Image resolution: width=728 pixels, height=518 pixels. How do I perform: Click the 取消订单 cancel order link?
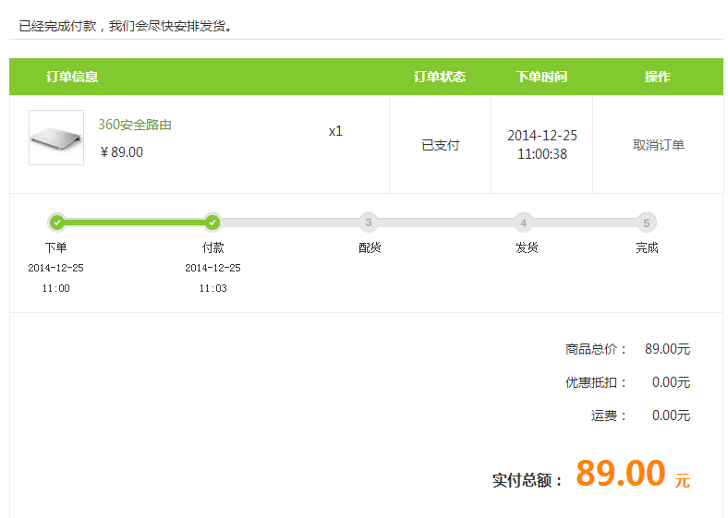tap(658, 145)
